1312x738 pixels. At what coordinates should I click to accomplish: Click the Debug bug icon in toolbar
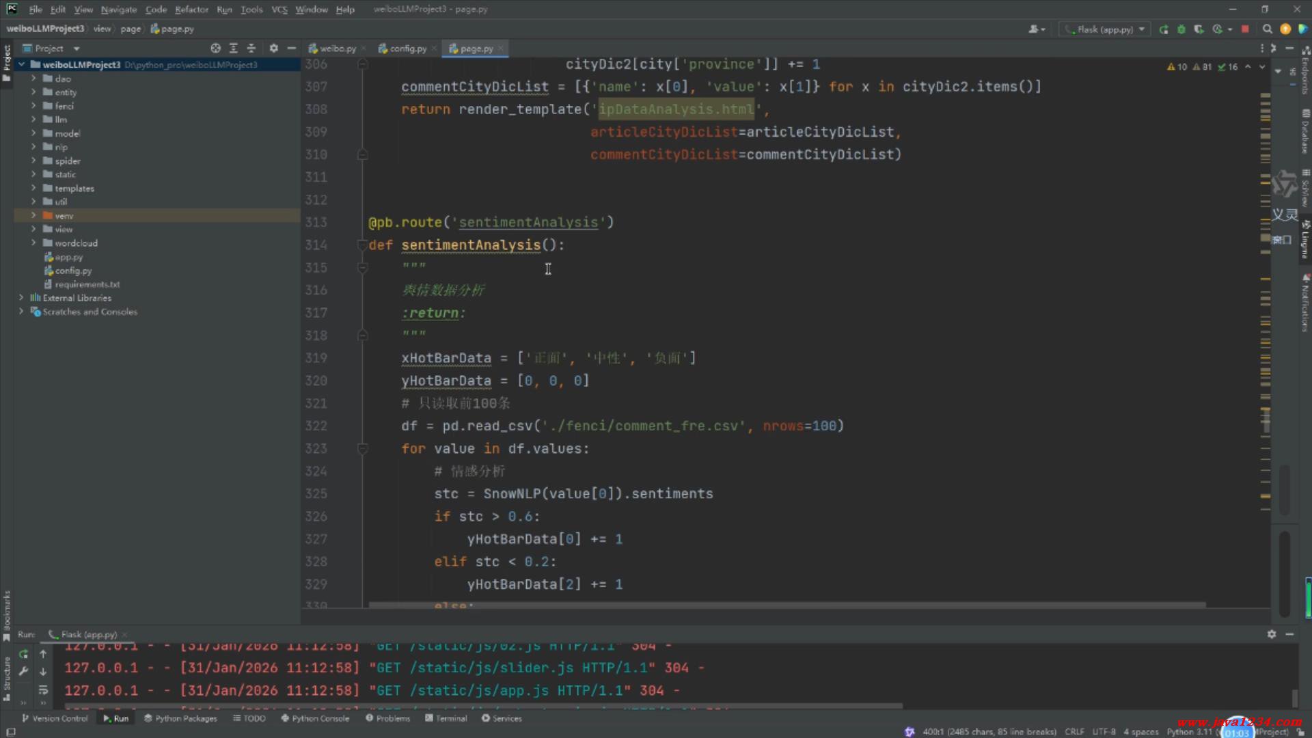click(x=1181, y=29)
